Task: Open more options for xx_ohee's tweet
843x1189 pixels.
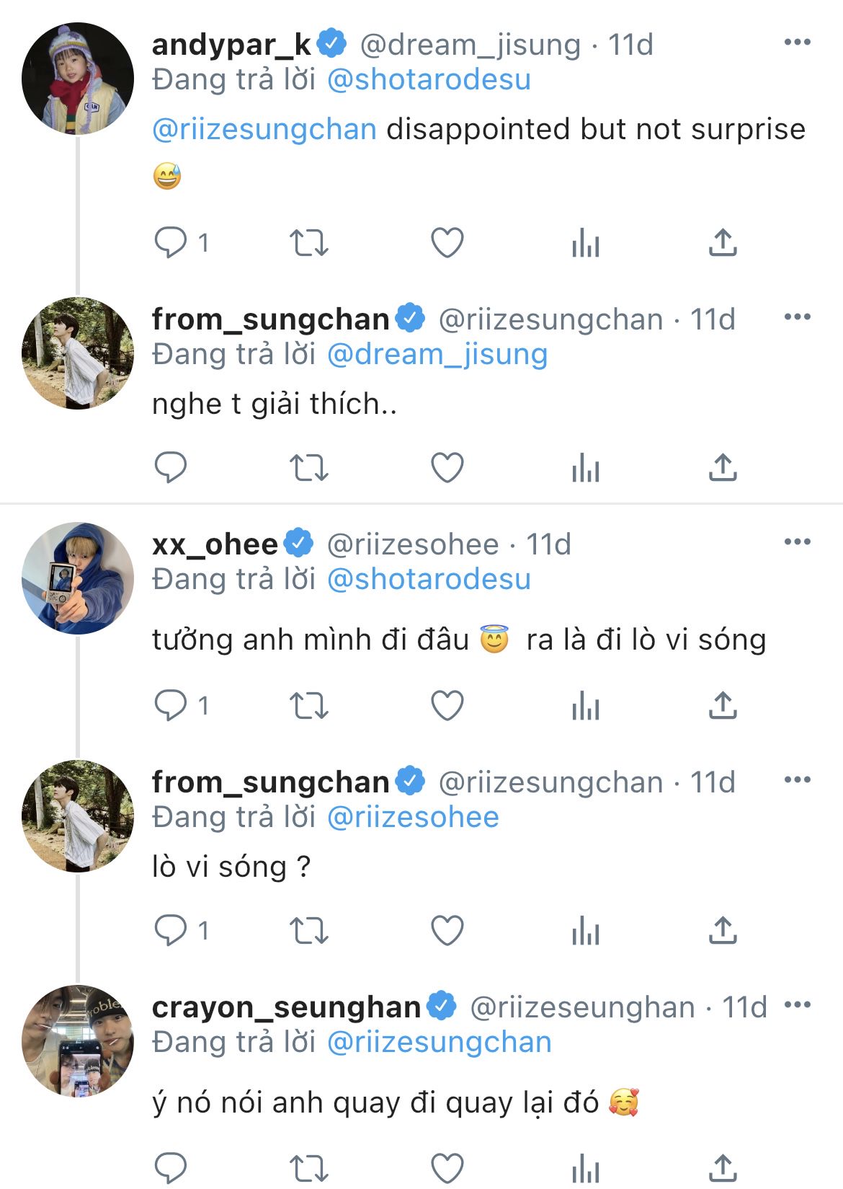Action: coord(797,542)
